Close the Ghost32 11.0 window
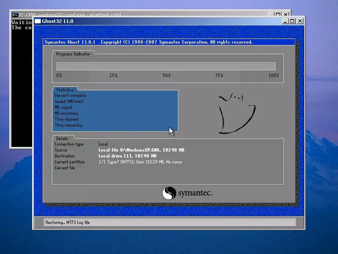338x254 pixels. (x=300, y=21)
